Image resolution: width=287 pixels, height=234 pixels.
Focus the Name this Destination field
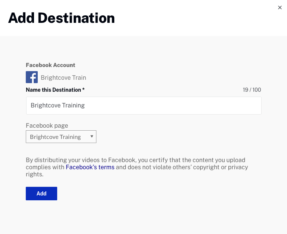[143, 106]
